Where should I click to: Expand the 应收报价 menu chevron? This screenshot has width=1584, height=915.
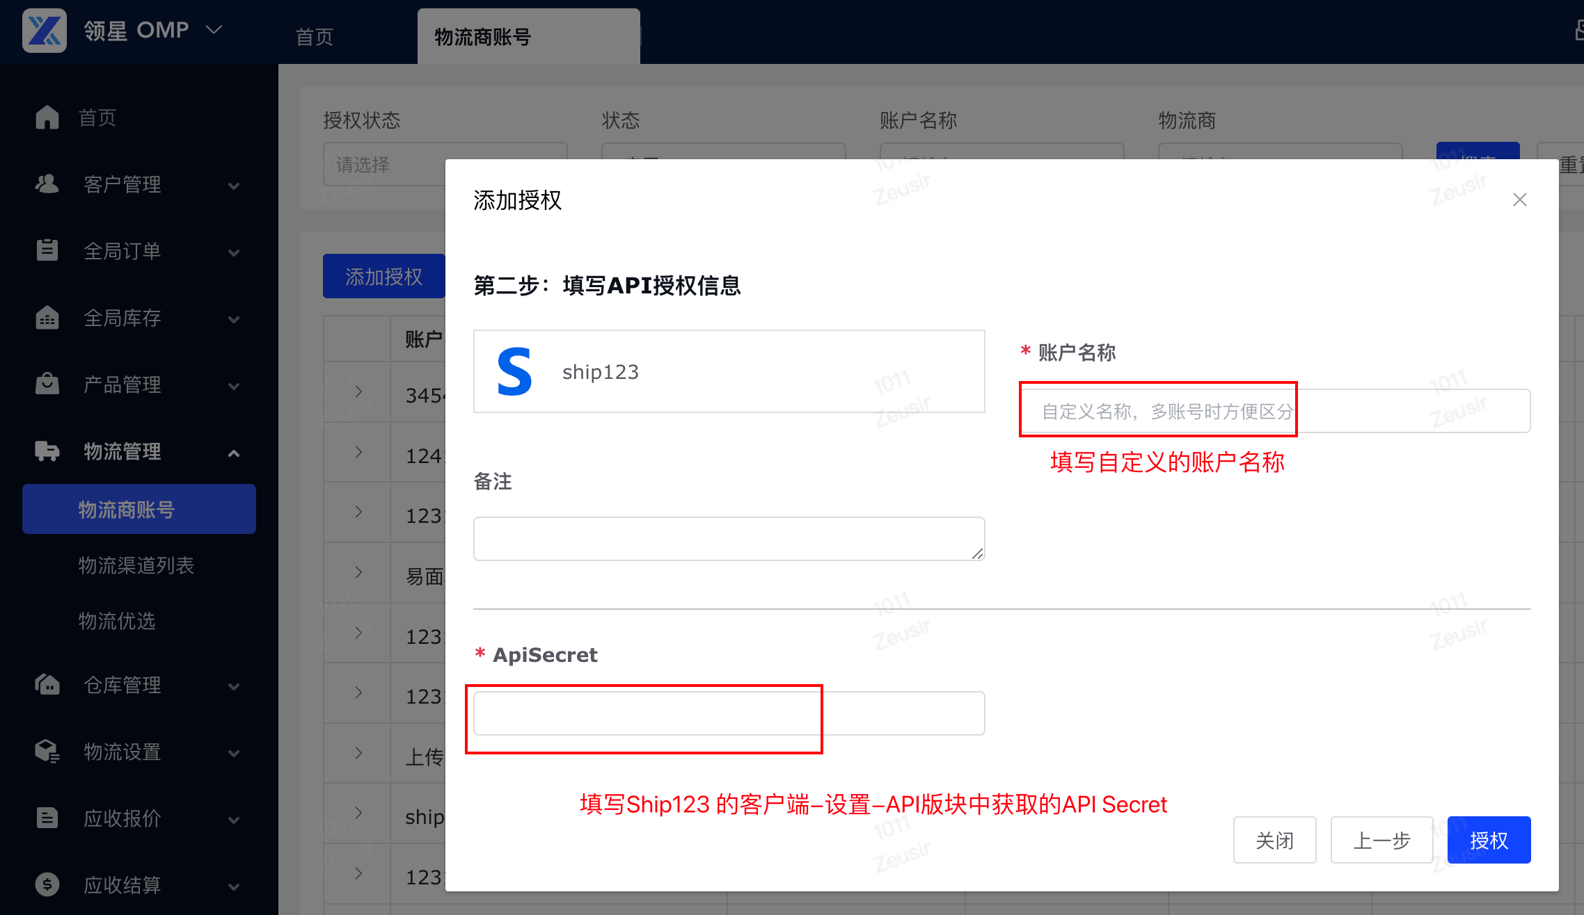tap(234, 820)
